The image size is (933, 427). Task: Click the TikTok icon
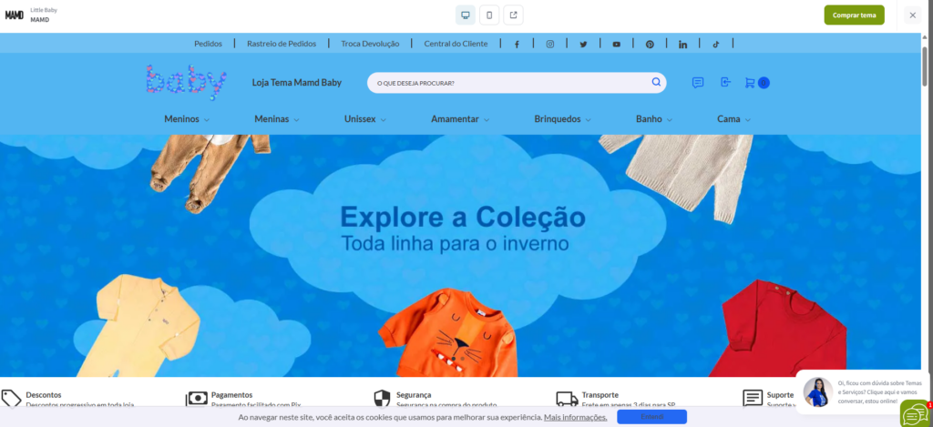pyautogui.click(x=716, y=44)
